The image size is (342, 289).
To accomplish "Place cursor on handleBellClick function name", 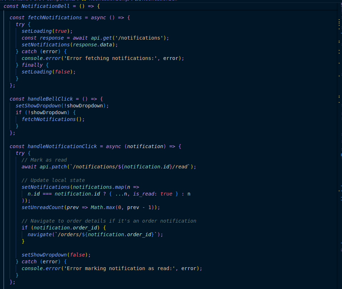I will (50, 99).
